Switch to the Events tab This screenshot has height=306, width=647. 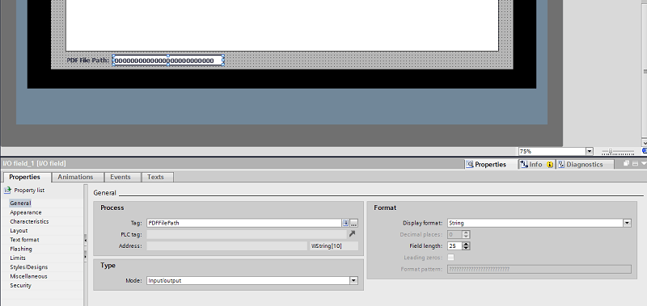pyautogui.click(x=120, y=177)
